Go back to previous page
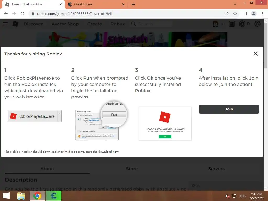The height and width of the screenshot is (201, 268). pos(6,14)
